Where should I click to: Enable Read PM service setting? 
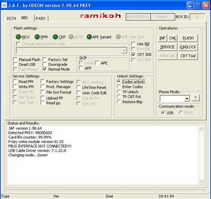point(15,82)
